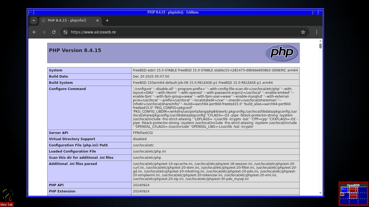Select the New window in the OpenBSD pager
369x207 pixels.
pos(344,189)
